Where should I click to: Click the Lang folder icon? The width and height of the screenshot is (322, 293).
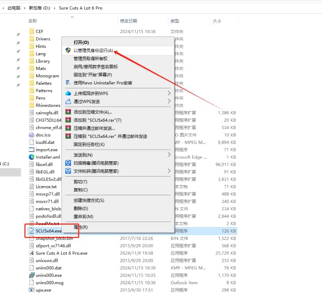[x=32, y=53]
